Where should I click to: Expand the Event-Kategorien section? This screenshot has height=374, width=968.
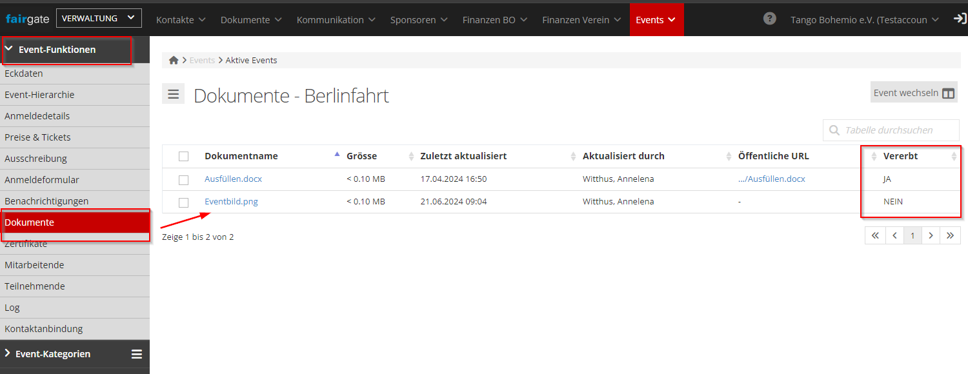(x=8, y=353)
